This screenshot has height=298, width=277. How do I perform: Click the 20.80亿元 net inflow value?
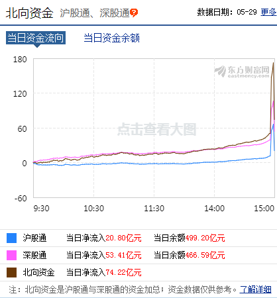pyautogui.click(x=123, y=238)
